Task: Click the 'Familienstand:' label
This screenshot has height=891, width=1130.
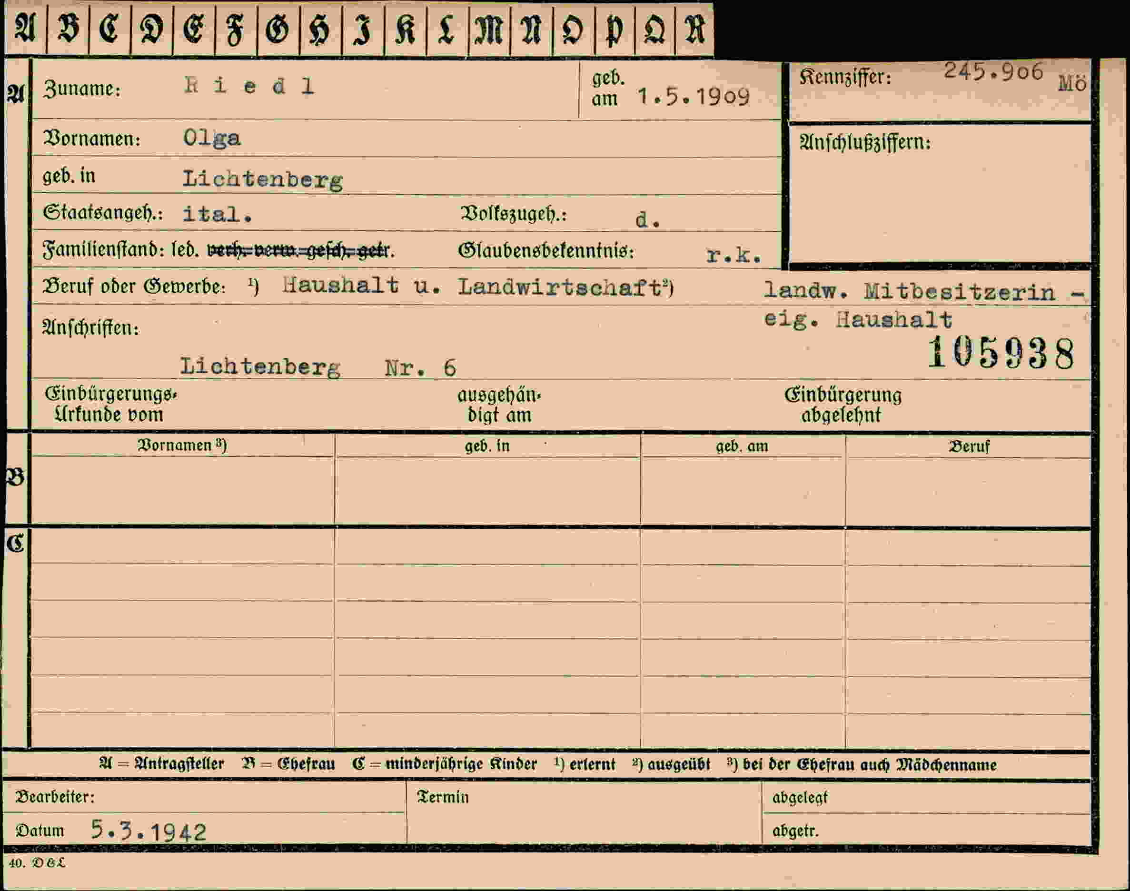Action: [x=104, y=249]
